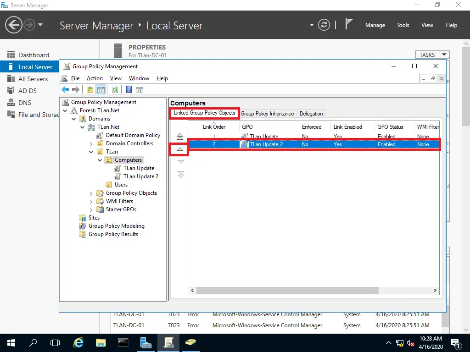
Task: Move selected link to top with double-up arrow
Action: click(180, 137)
